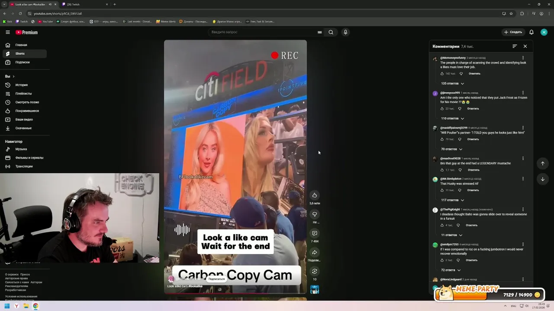The height and width of the screenshot is (311, 554).
Task: Go to YouTube Premium home logo
Action: pyautogui.click(x=26, y=32)
